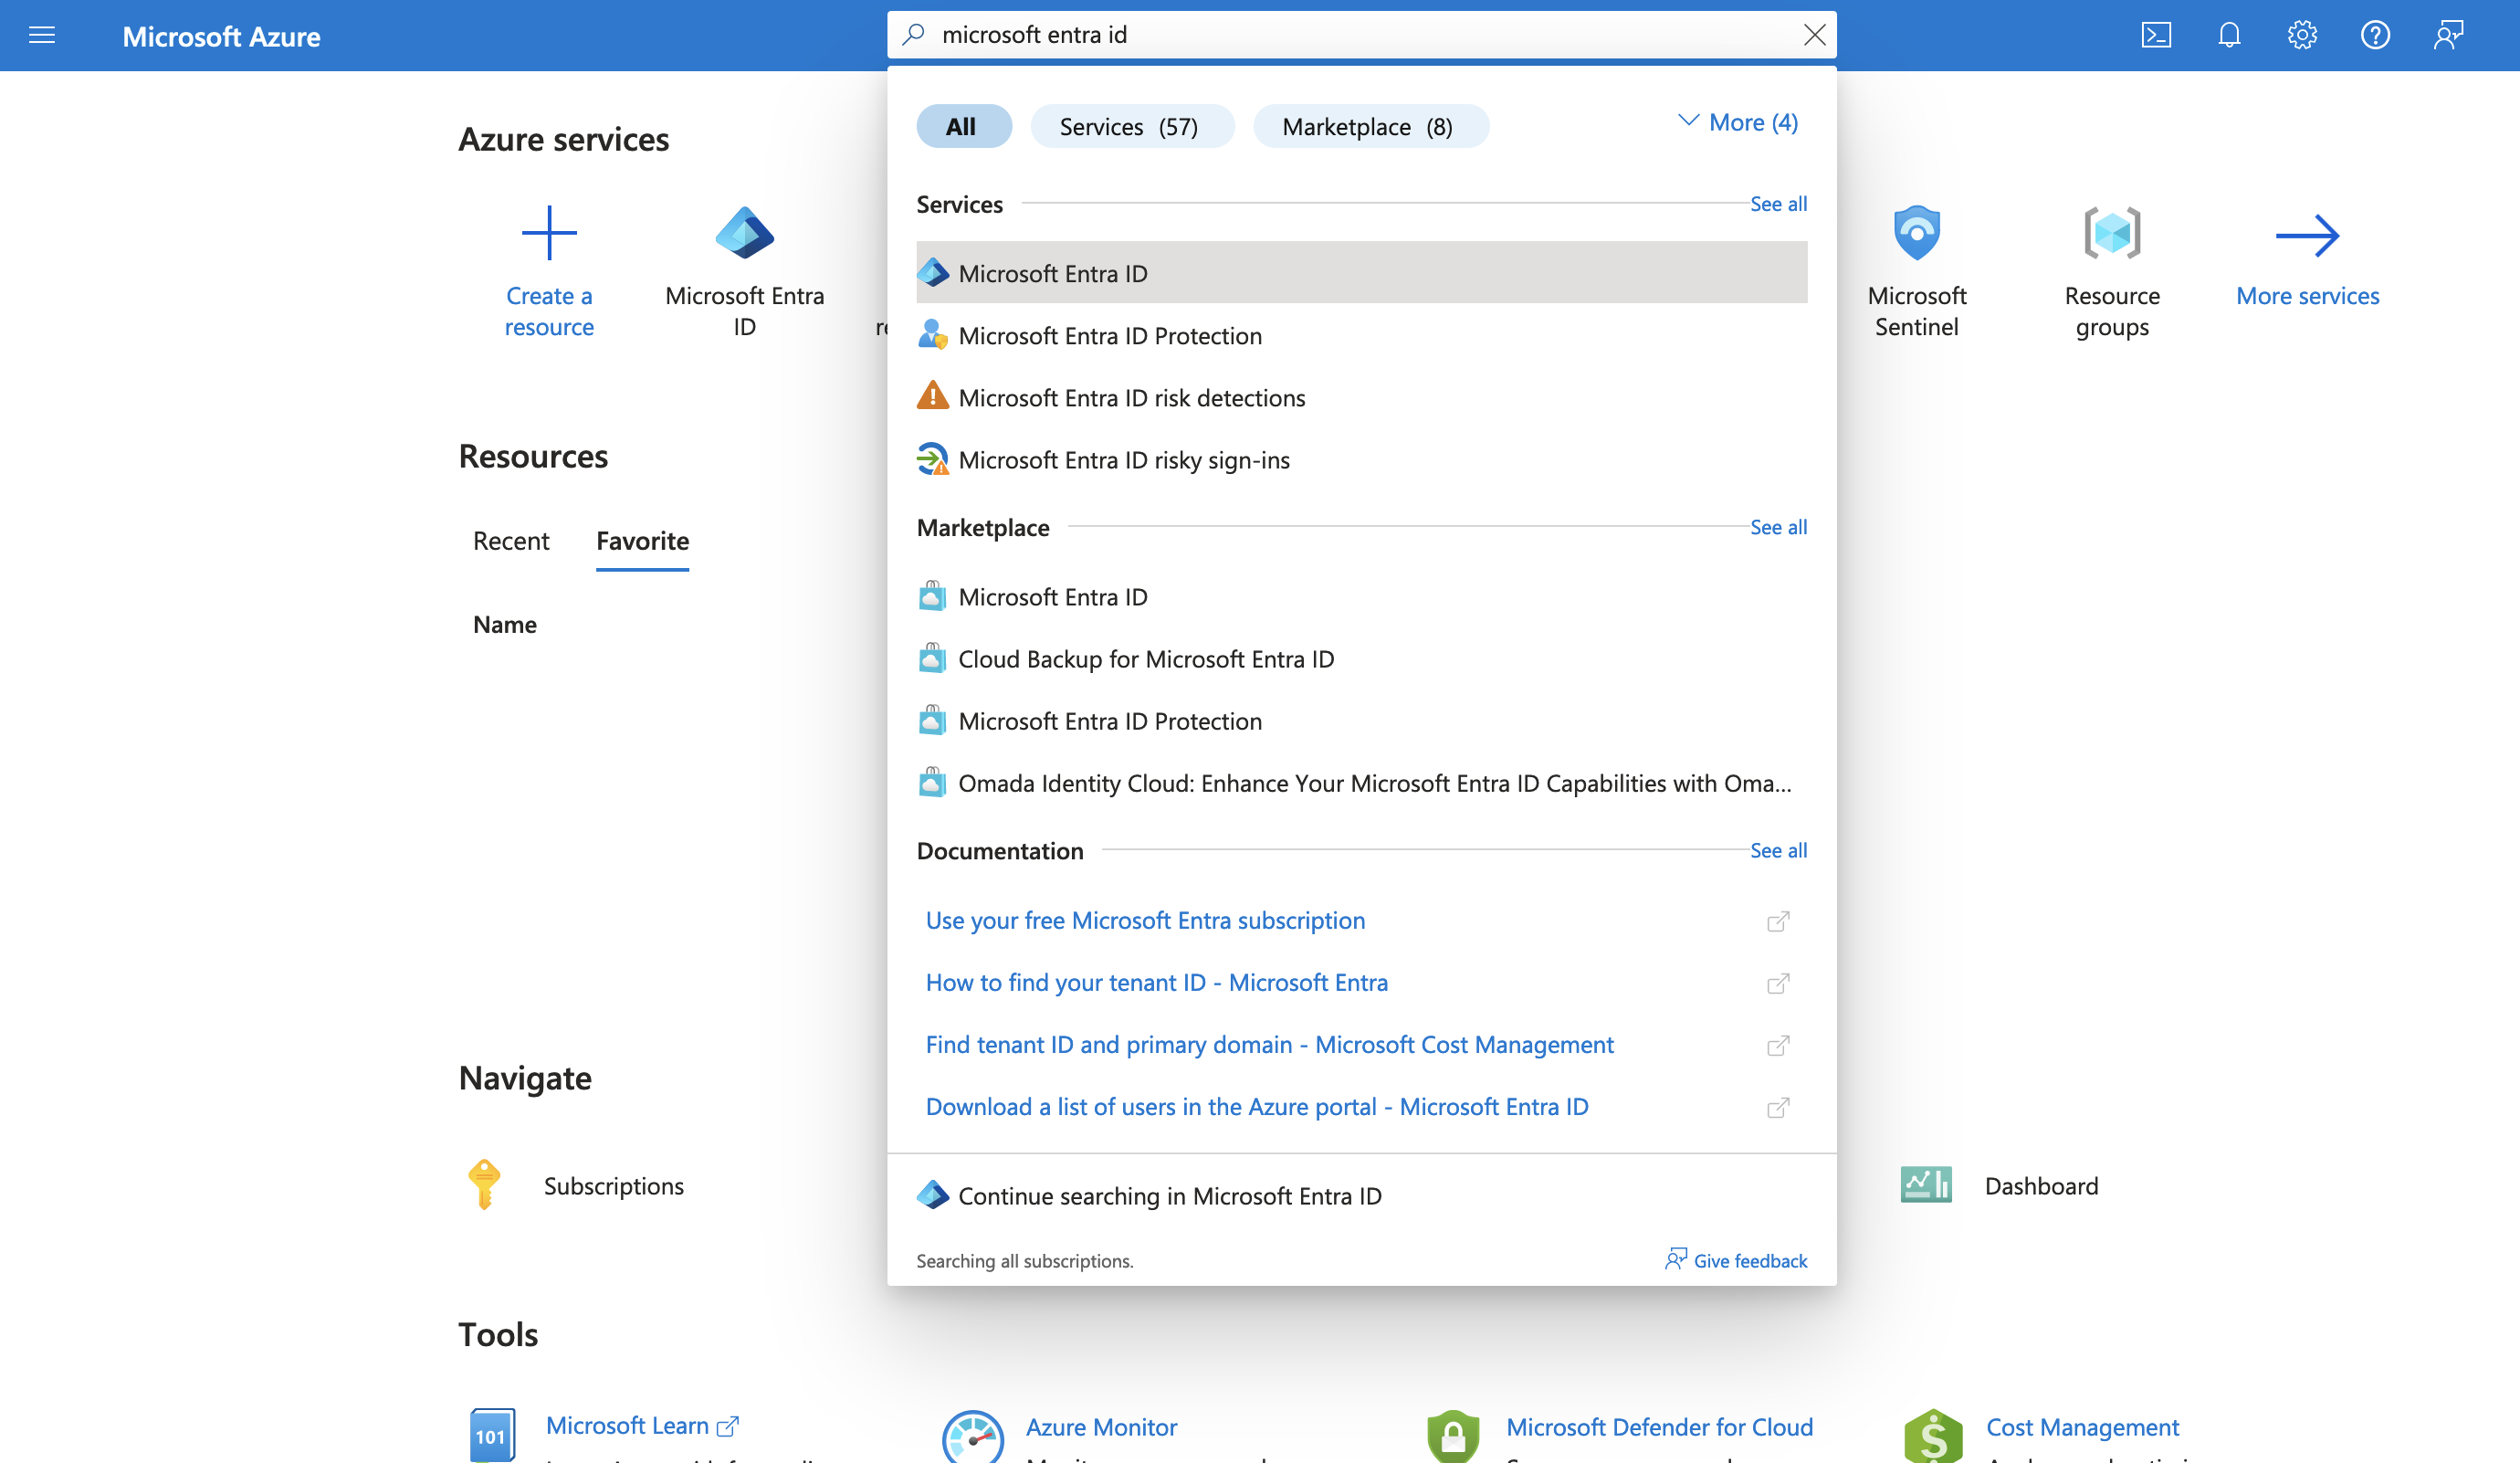
Task: Open Microsoft Entra ID service result
Action: click(x=1361, y=273)
